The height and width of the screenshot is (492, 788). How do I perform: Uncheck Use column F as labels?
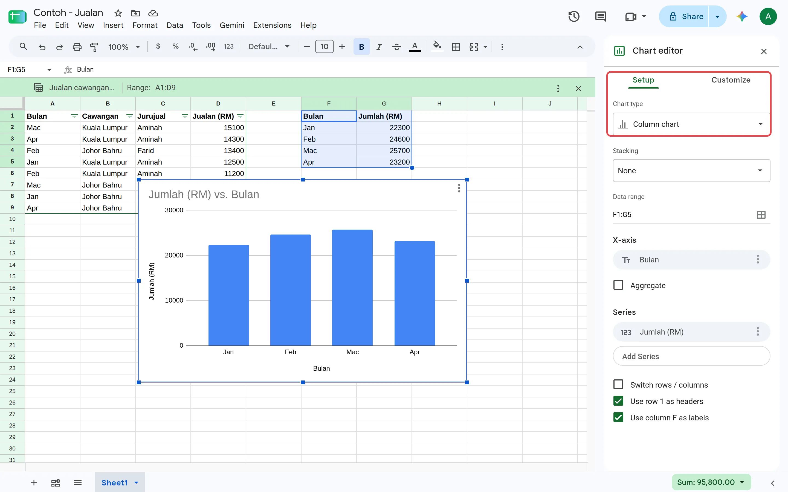[618, 417]
